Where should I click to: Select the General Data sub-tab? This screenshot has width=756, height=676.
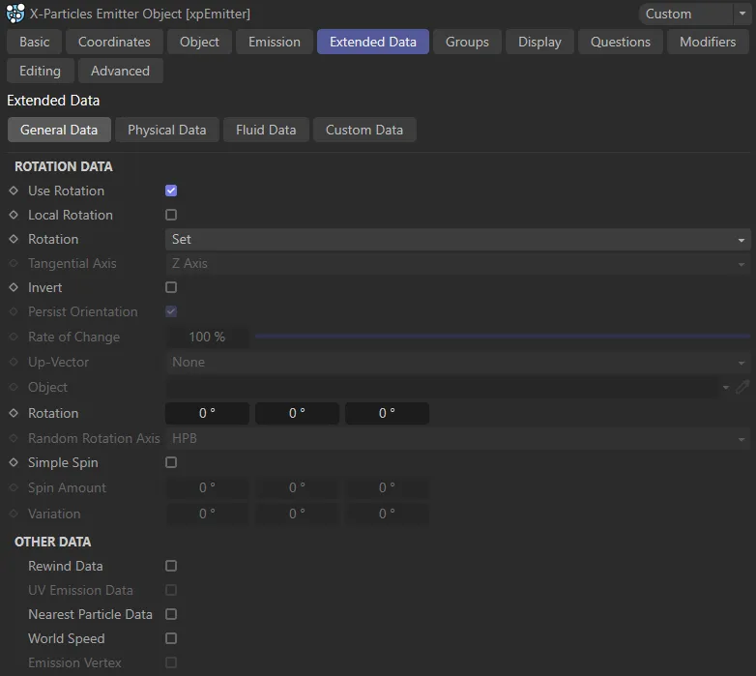click(59, 130)
